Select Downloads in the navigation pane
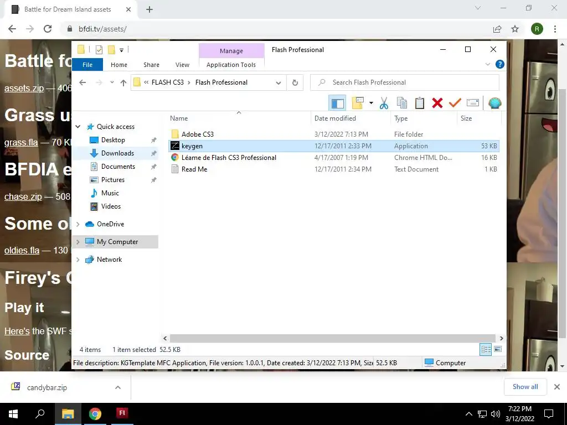 pyautogui.click(x=117, y=153)
